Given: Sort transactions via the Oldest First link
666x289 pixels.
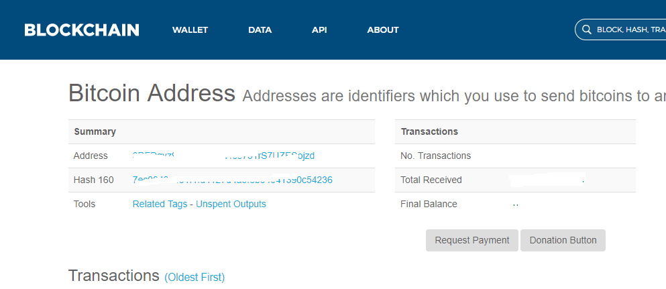Looking at the screenshot, I should pyautogui.click(x=195, y=277).
